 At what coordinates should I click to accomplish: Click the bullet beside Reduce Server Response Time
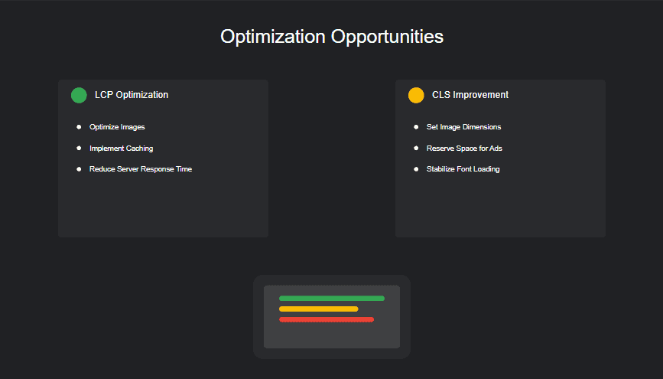coord(79,168)
